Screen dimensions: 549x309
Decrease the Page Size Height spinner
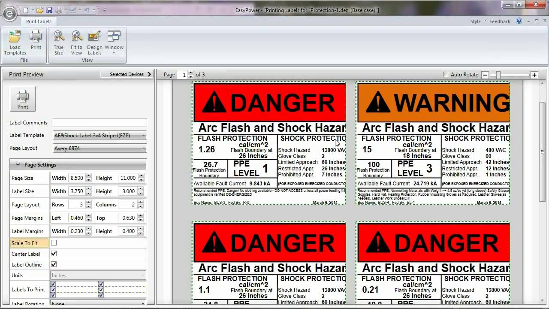pos(141,180)
